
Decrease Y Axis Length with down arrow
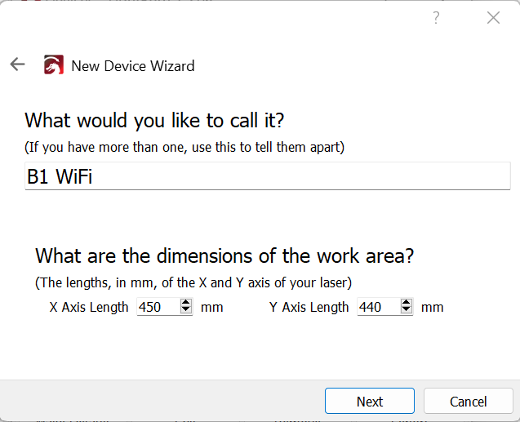407,311
